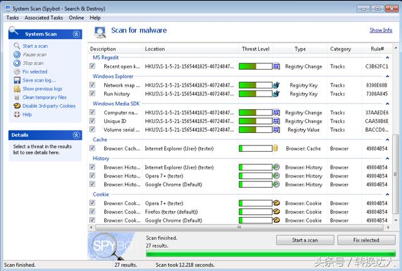Click the Help lifebuoy icon in sidebar
The height and width of the screenshot is (271, 402).
17,115
